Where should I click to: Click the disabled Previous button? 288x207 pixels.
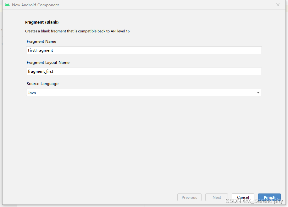click(189, 197)
